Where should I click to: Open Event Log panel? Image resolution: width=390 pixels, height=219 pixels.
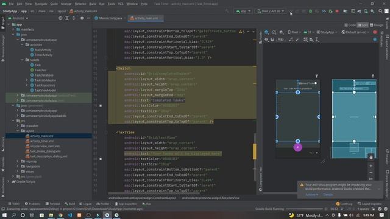tap(344, 204)
